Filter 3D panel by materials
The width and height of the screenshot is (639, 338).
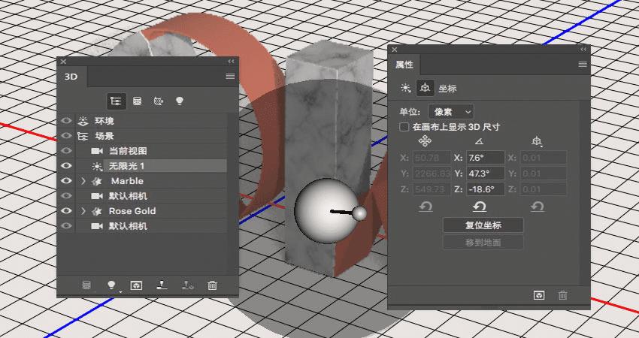(x=158, y=101)
